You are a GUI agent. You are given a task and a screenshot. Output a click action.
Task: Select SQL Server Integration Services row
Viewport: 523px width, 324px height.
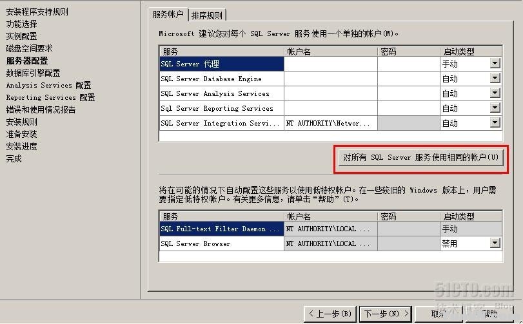coord(221,123)
